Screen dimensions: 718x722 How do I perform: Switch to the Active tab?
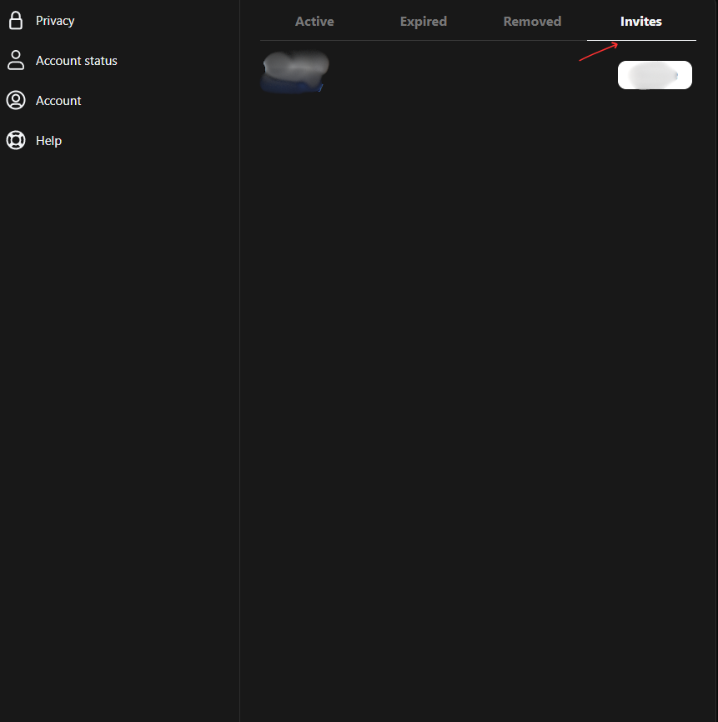pyautogui.click(x=314, y=22)
